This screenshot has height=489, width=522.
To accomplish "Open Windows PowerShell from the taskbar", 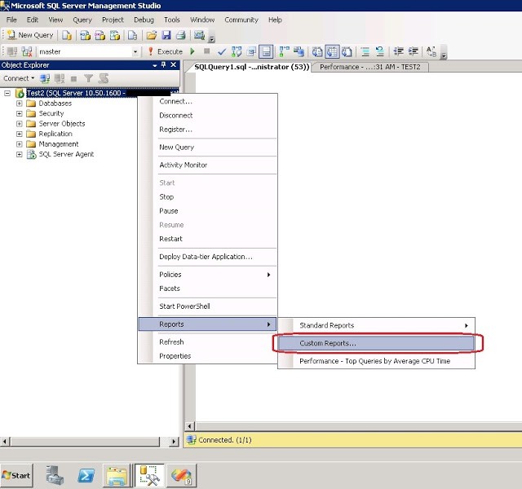I will pos(86,475).
